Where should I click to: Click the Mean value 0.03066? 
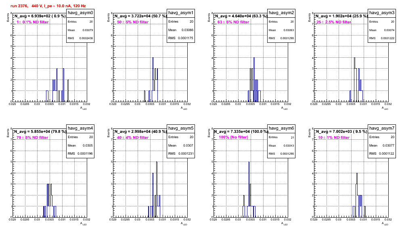coord(187,30)
